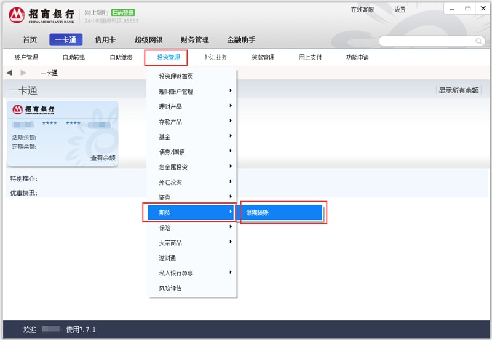Screen dimensions: 492x340
Task: Open 在线客服 online support
Action: pyautogui.click(x=362, y=10)
